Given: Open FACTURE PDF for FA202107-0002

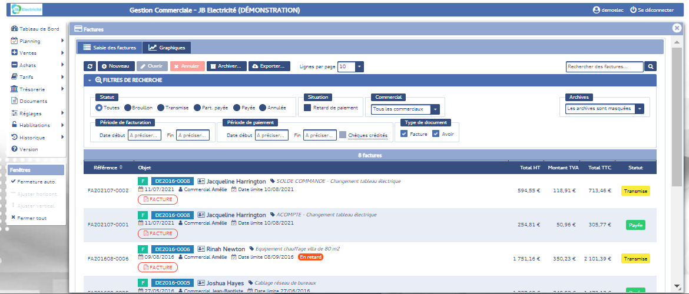Looking at the screenshot, I should point(158,200).
